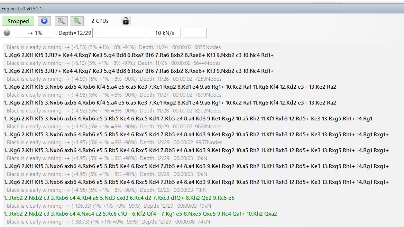Image resolution: width=404 pixels, height=227 pixels.
Task: Click the blue start engine play button
Action: click(x=44, y=21)
